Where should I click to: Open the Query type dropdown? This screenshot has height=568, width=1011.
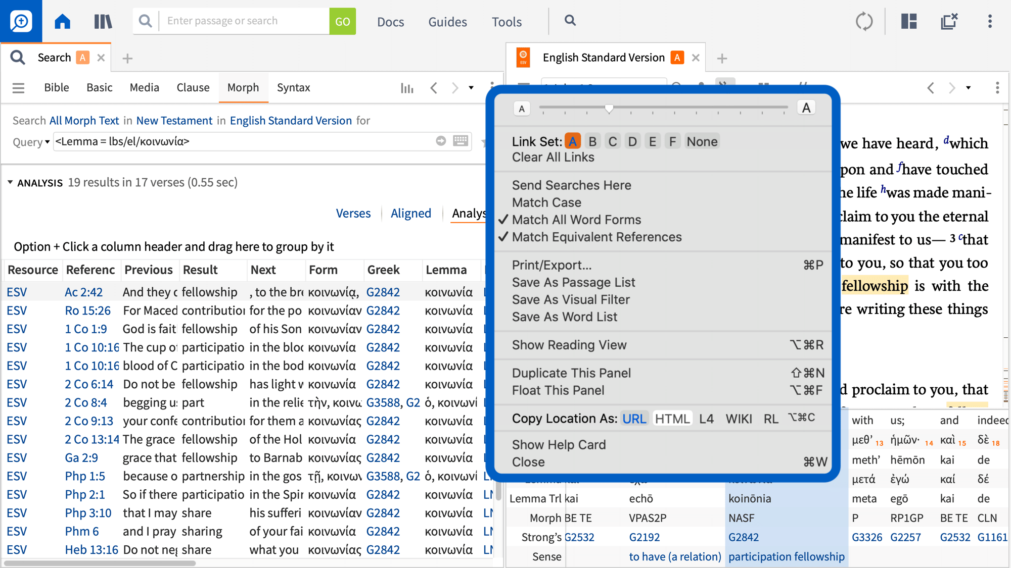(31, 142)
